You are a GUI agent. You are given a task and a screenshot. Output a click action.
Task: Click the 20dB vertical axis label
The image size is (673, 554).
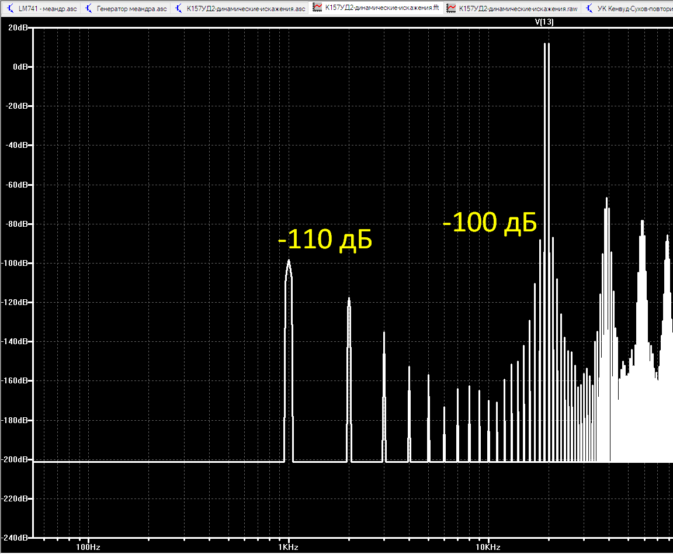pos(18,27)
